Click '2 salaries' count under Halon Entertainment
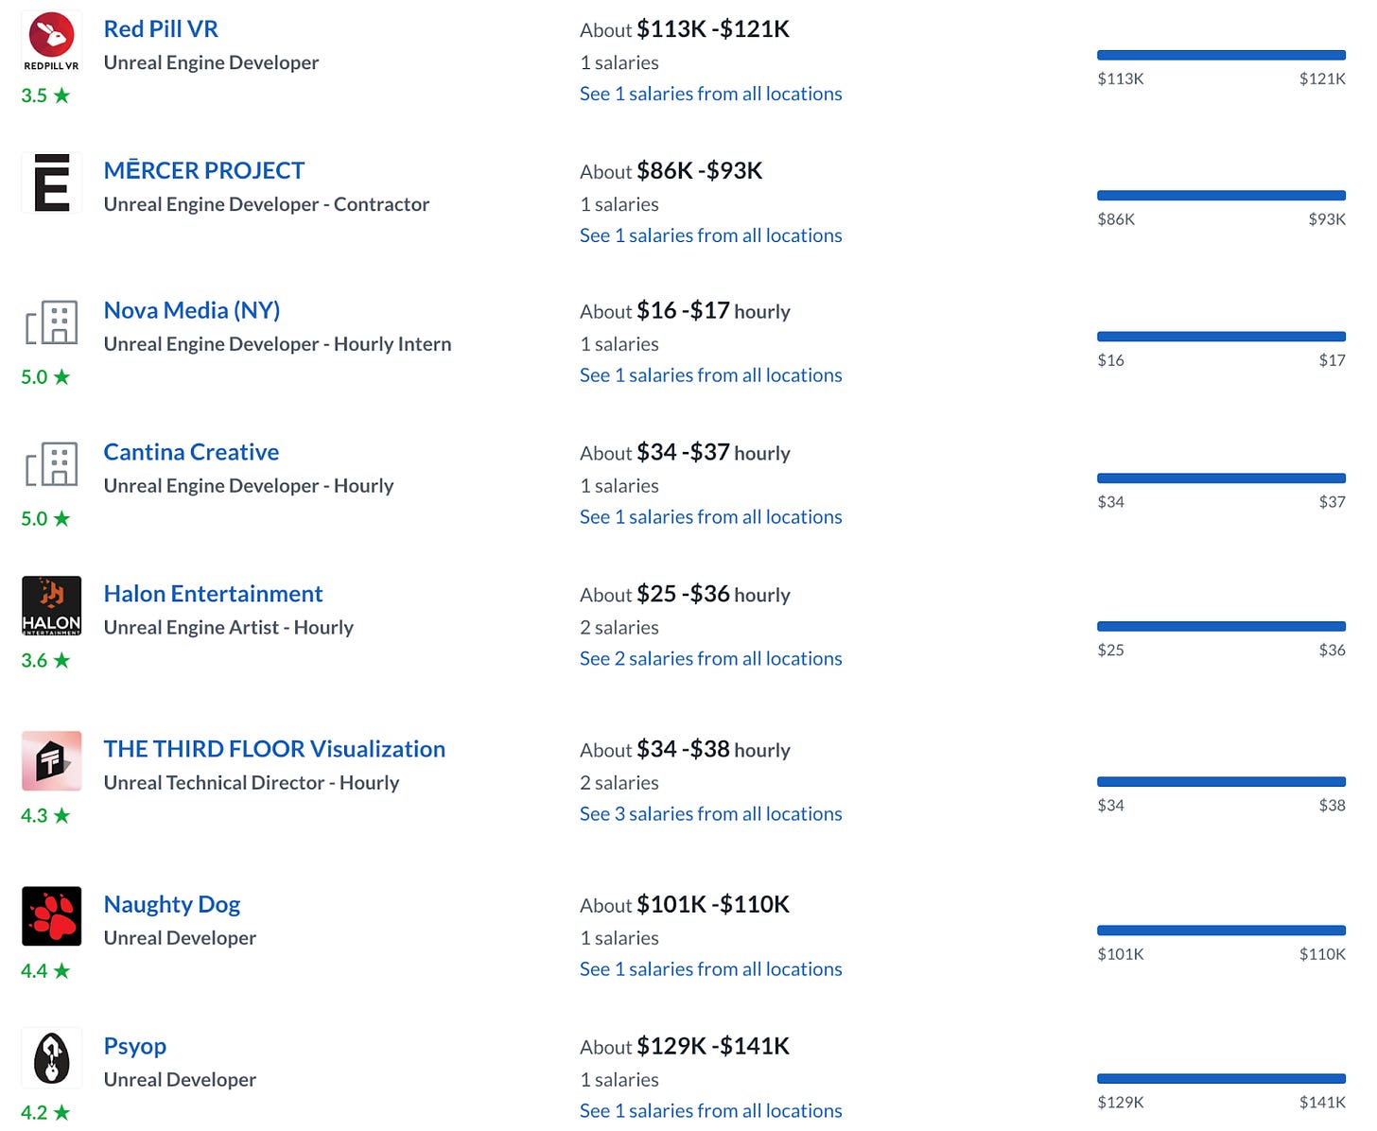 (x=619, y=628)
